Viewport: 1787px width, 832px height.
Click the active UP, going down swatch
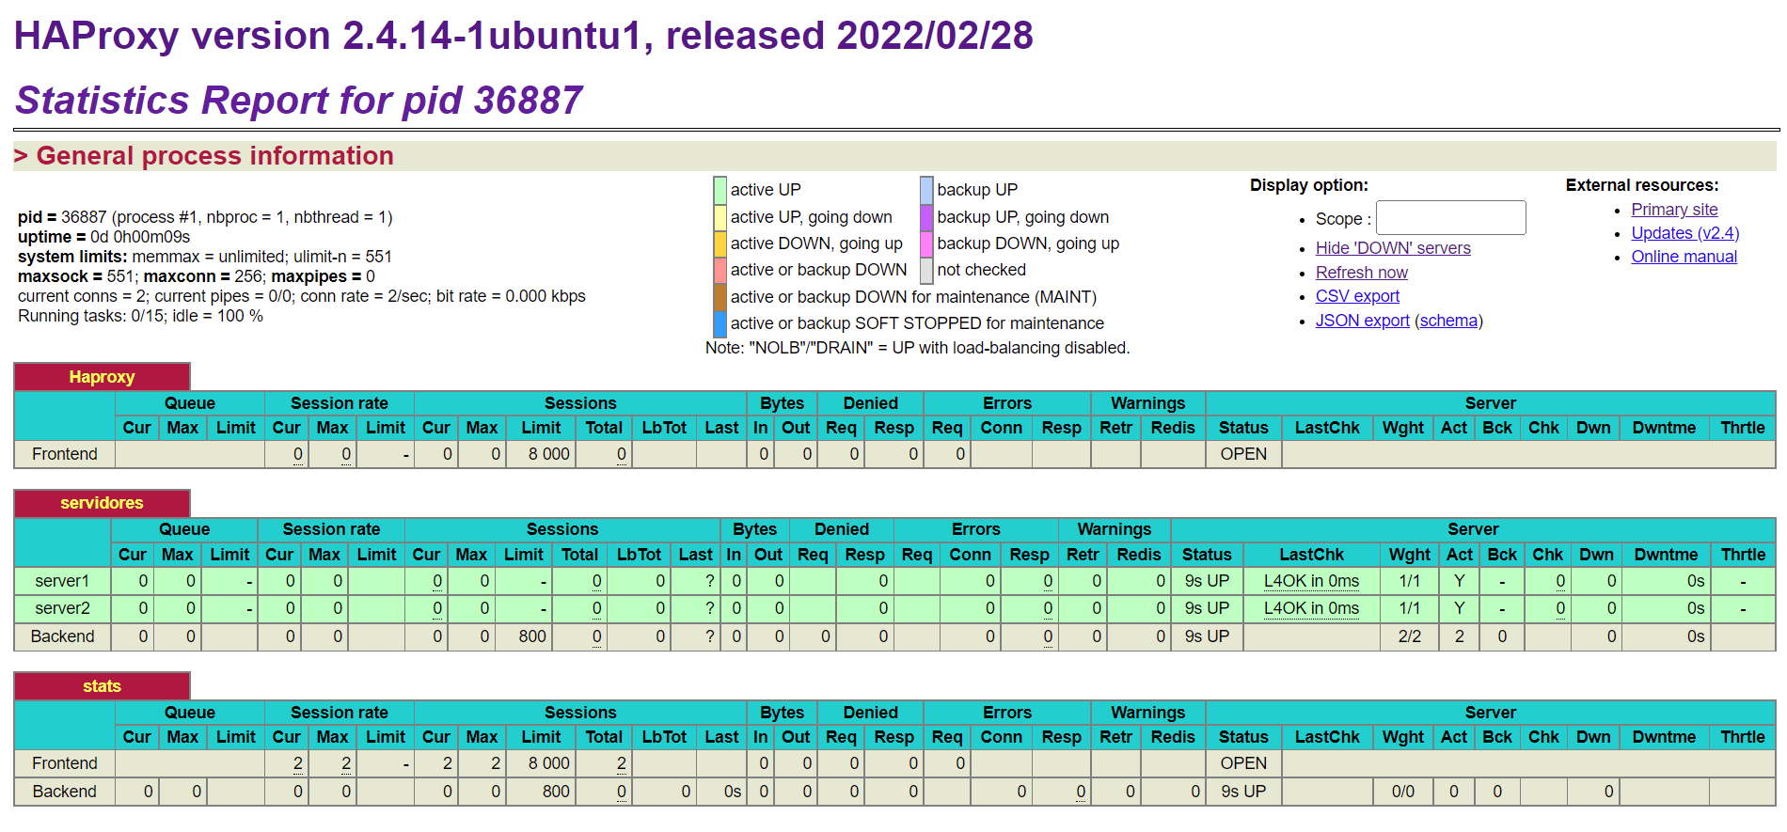click(x=720, y=217)
